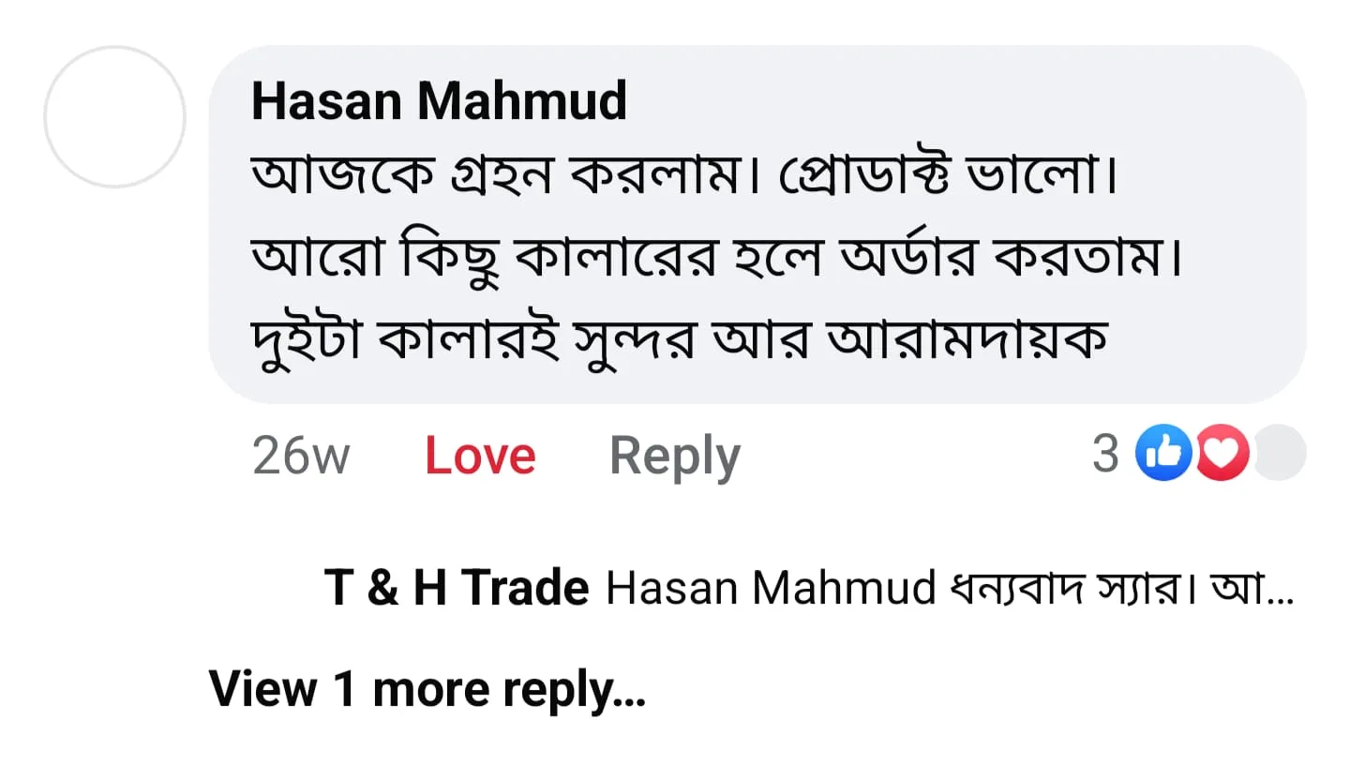This screenshot has width=1350, height=764.
Task: Click the gray placeholder reaction icon
Action: point(1281,453)
